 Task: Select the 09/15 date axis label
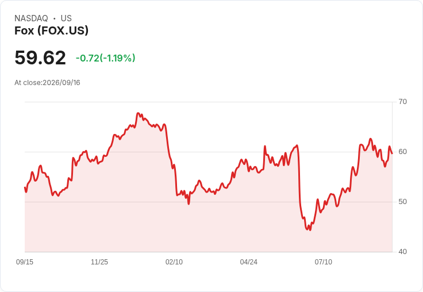click(25, 262)
